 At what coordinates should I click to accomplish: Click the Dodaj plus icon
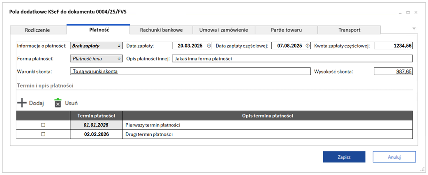click(x=22, y=103)
